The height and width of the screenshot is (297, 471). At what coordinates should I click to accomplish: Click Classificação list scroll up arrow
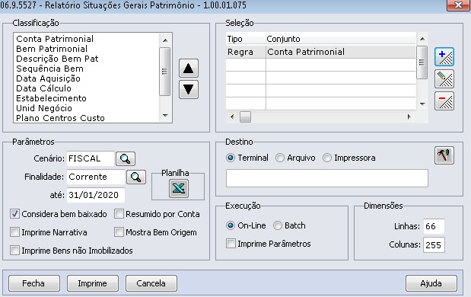(165, 40)
